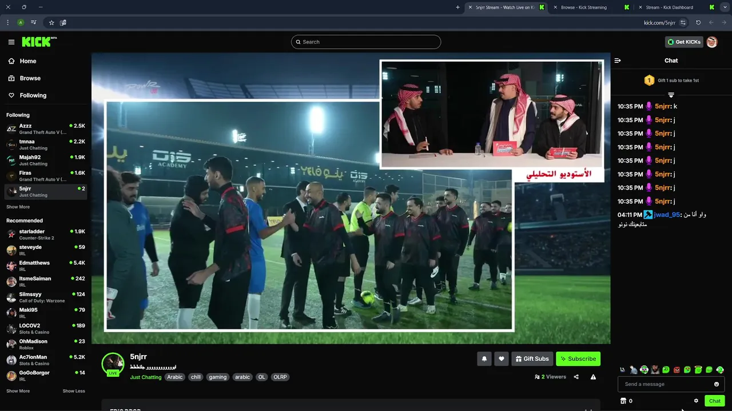Screen dimensions: 732x411
Task: Open tmnaa channel in Following list
Action: point(46,144)
